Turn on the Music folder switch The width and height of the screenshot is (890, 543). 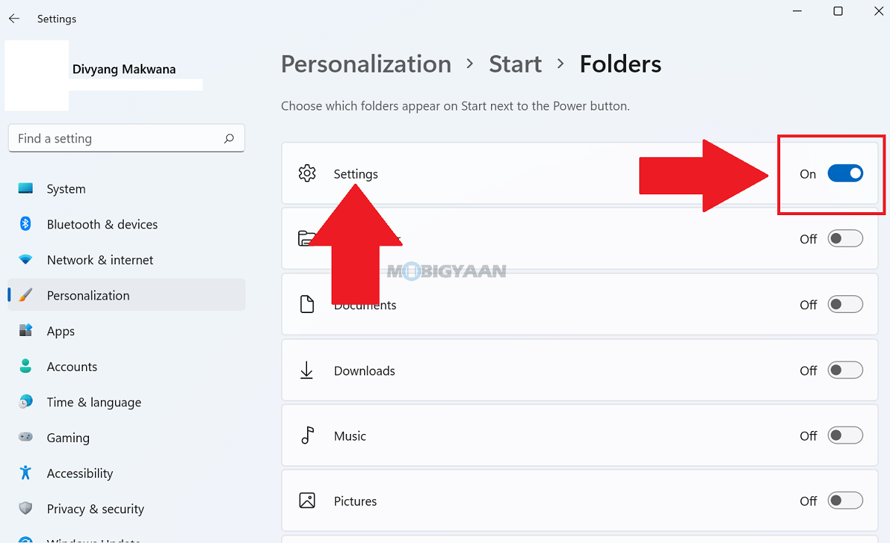tap(845, 435)
